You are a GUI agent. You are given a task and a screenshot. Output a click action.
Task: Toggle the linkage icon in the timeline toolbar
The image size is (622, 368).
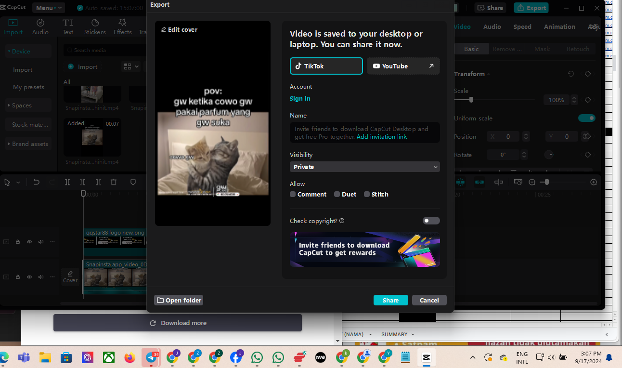479,182
